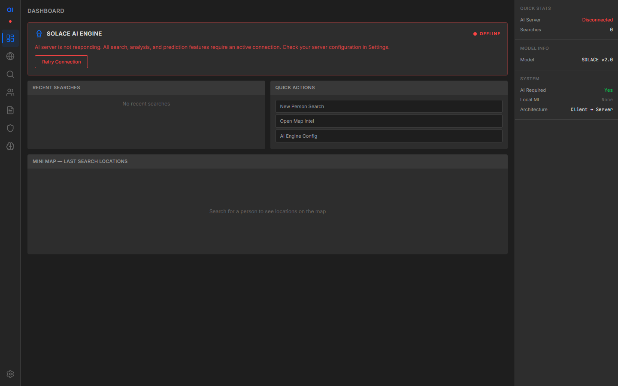Viewport: 618px width, 386px height.
Task: Click the Reports document icon in sidebar
Action: pyautogui.click(x=10, y=110)
